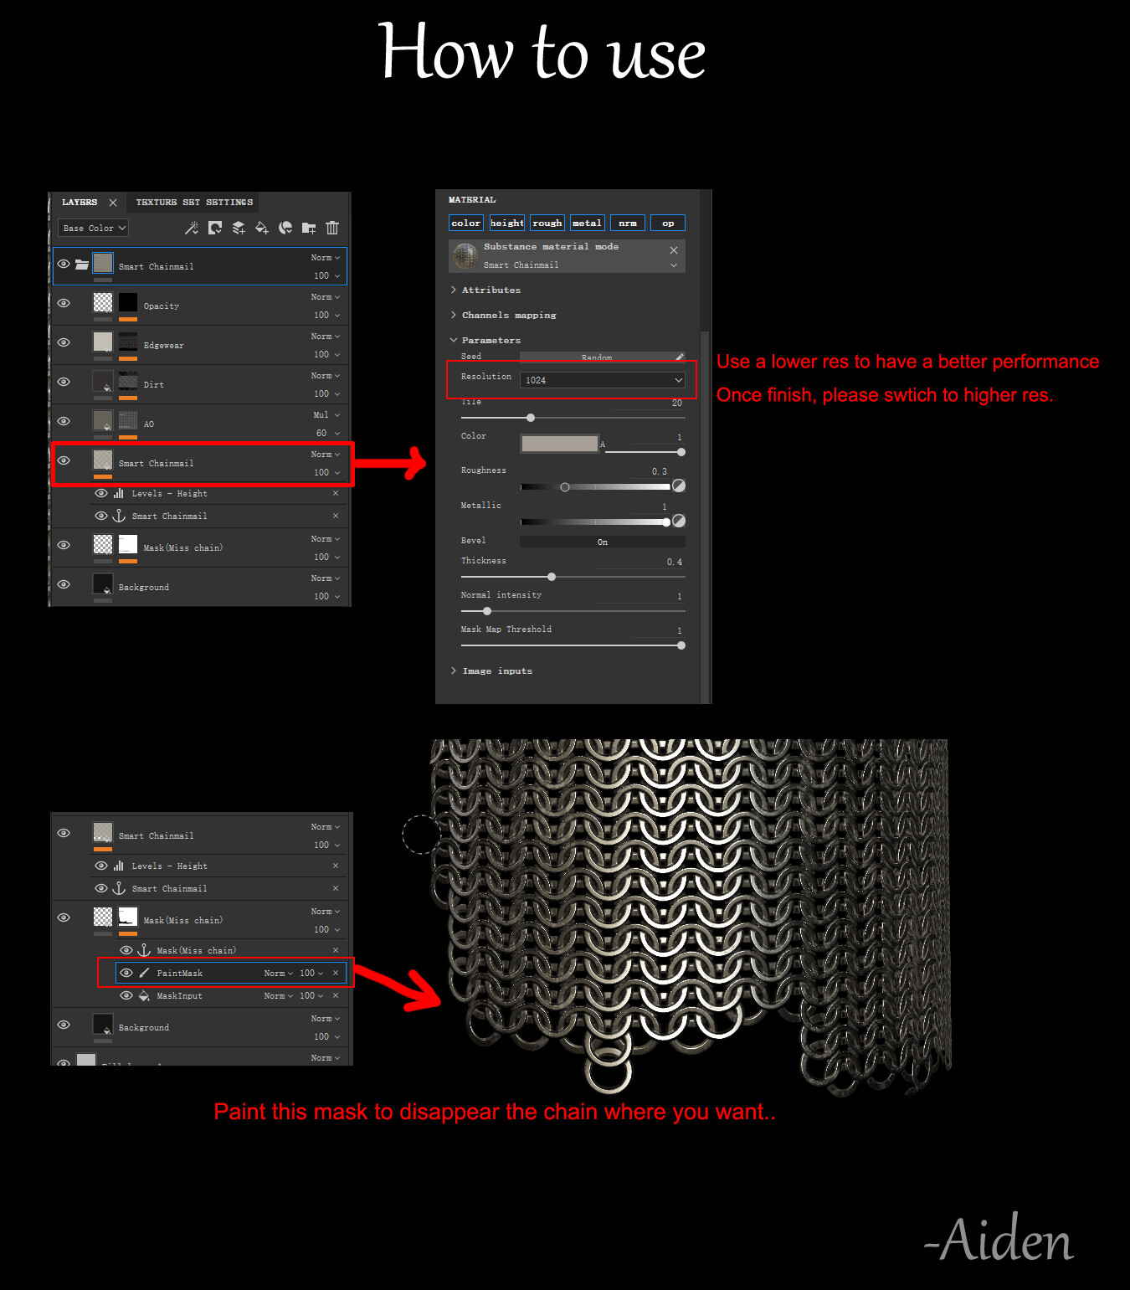Open the smart material menu icon
This screenshot has height=1290, width=1130.
click(x=285, y=228)
